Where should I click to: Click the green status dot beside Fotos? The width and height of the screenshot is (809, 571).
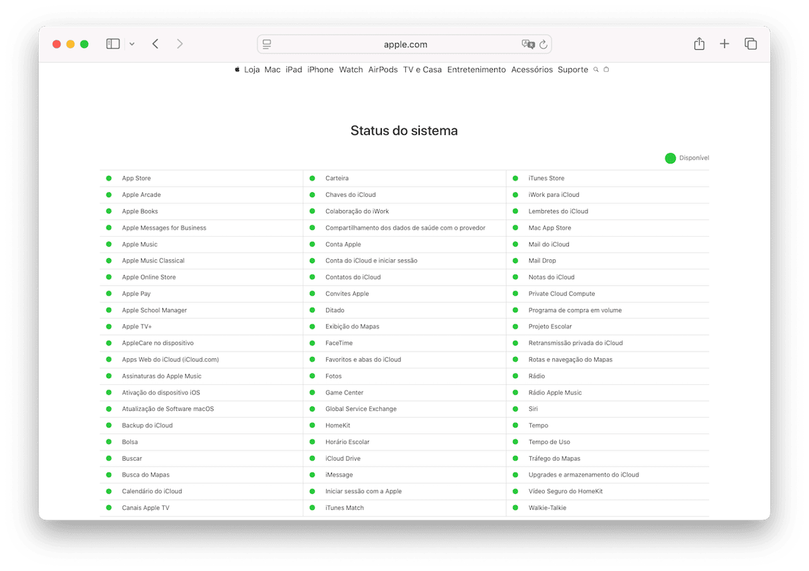pyautogui.click(x=312, y=376)
